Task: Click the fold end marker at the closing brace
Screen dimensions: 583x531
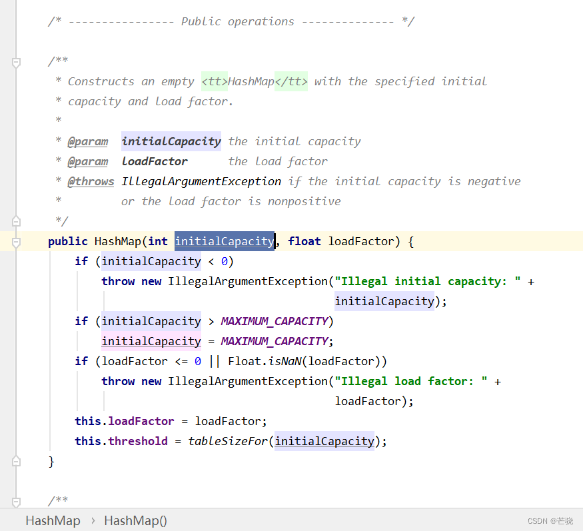Action: pyautogui.click(x=16, y=461)
